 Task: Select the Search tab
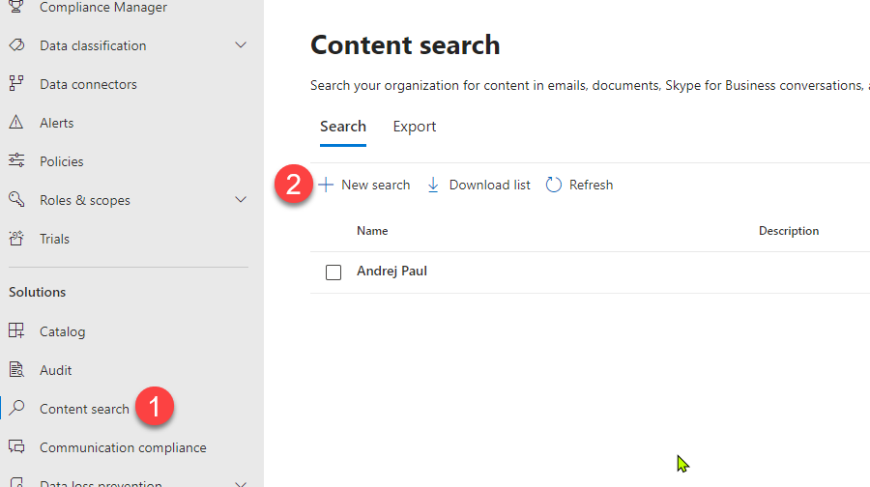pyautogui.click(x=342, y=127)
